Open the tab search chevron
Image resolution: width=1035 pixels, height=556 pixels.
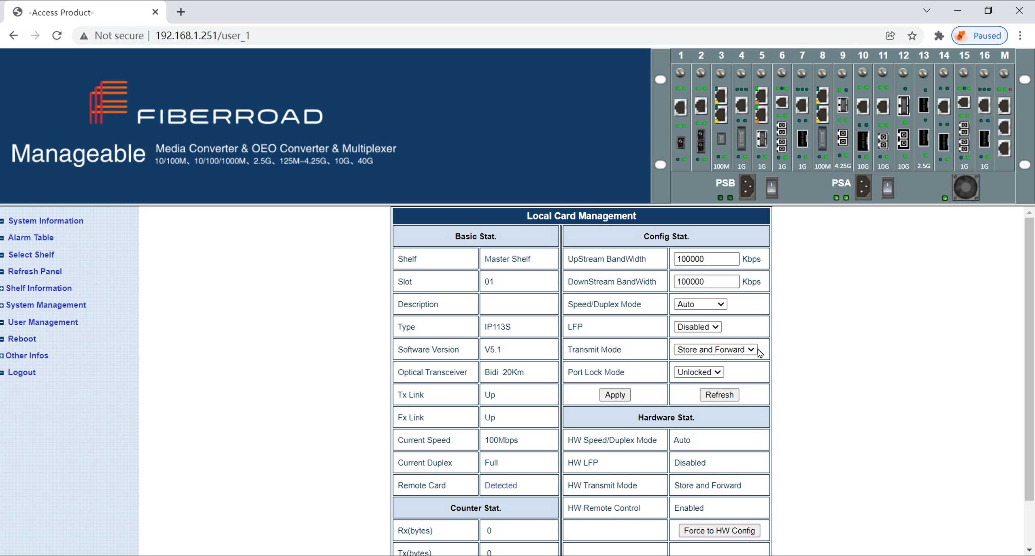coord(927,11)
